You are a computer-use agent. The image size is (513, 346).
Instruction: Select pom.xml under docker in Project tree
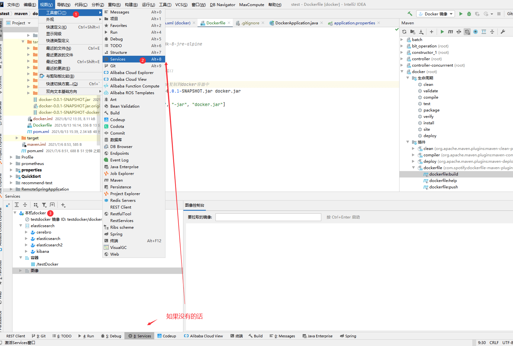[41, 132]
